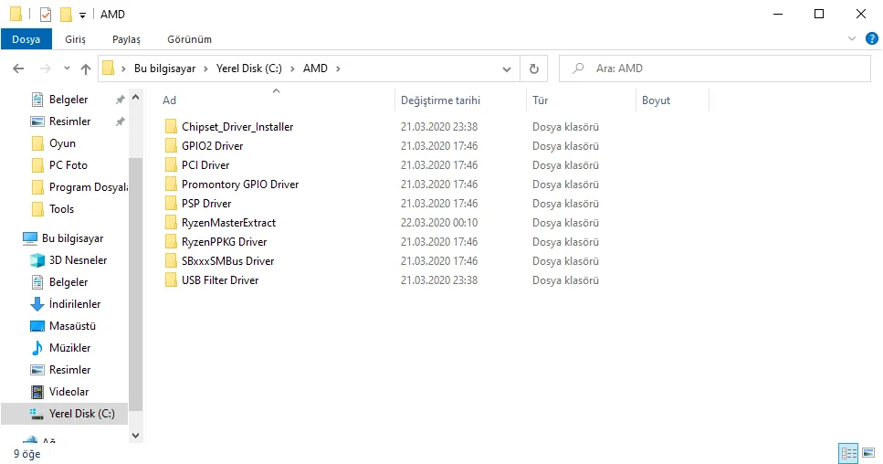Select pinned Belgeler in quick access

point(68,100)
